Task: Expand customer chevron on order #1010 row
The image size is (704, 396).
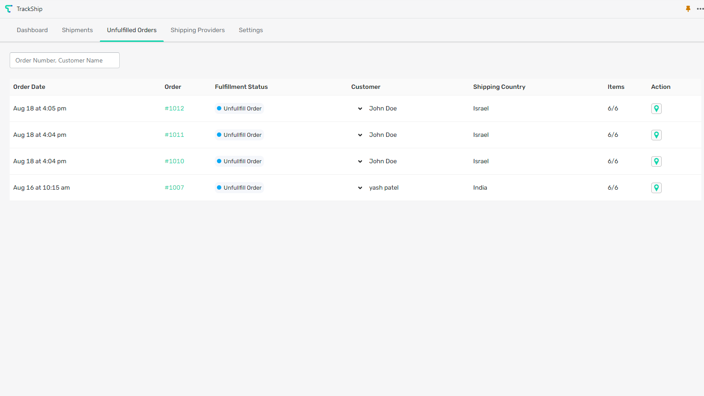Action: tap(360, 161)
